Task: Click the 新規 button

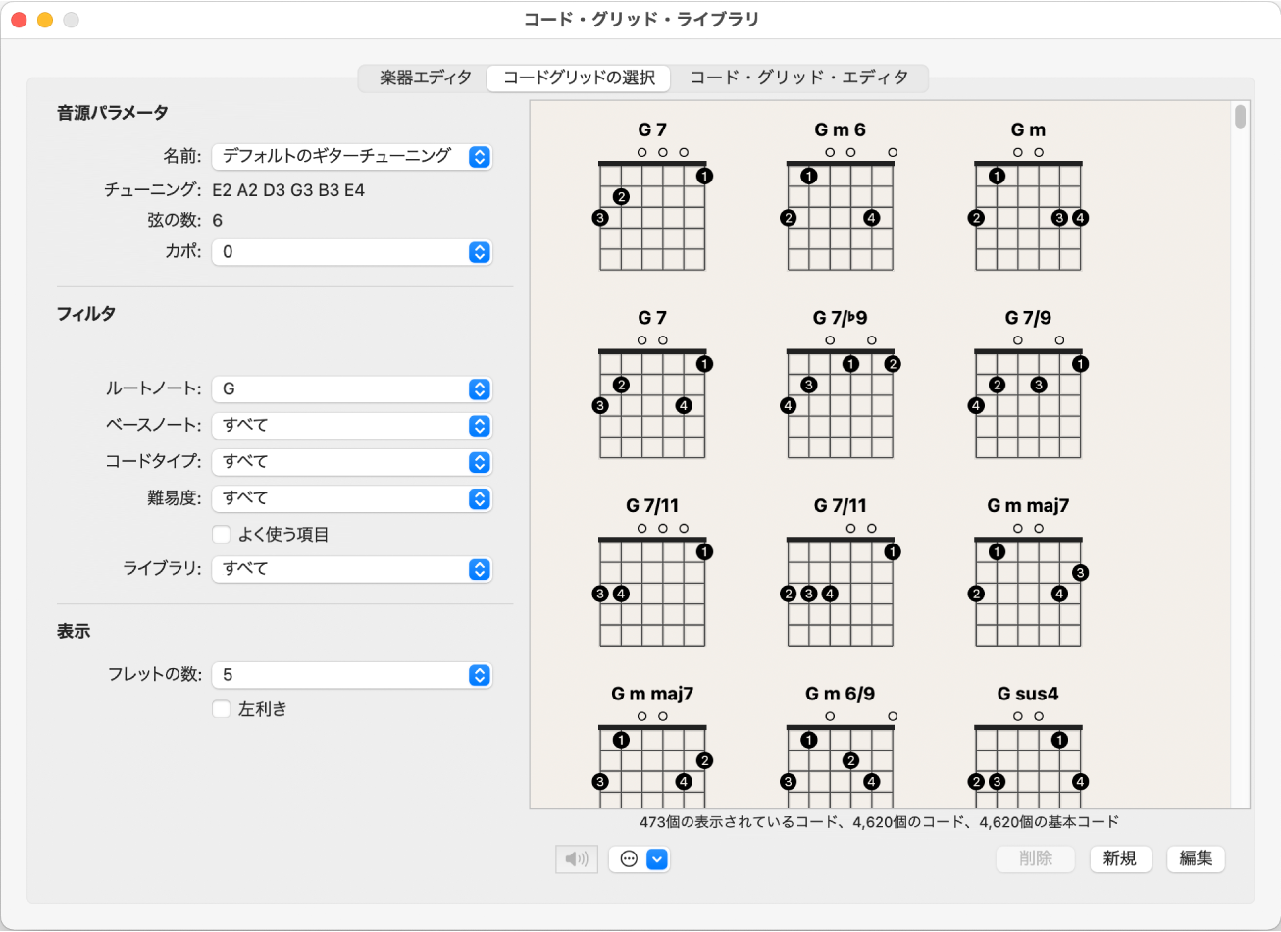Action: point(1120,858)
